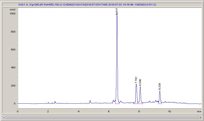Click the apex of the 8.048 peak
Screen dimensions: 204x121
140,87
